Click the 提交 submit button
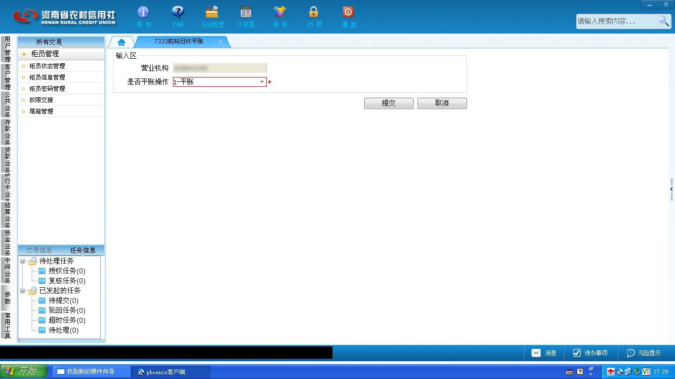 tap(389, 103)
